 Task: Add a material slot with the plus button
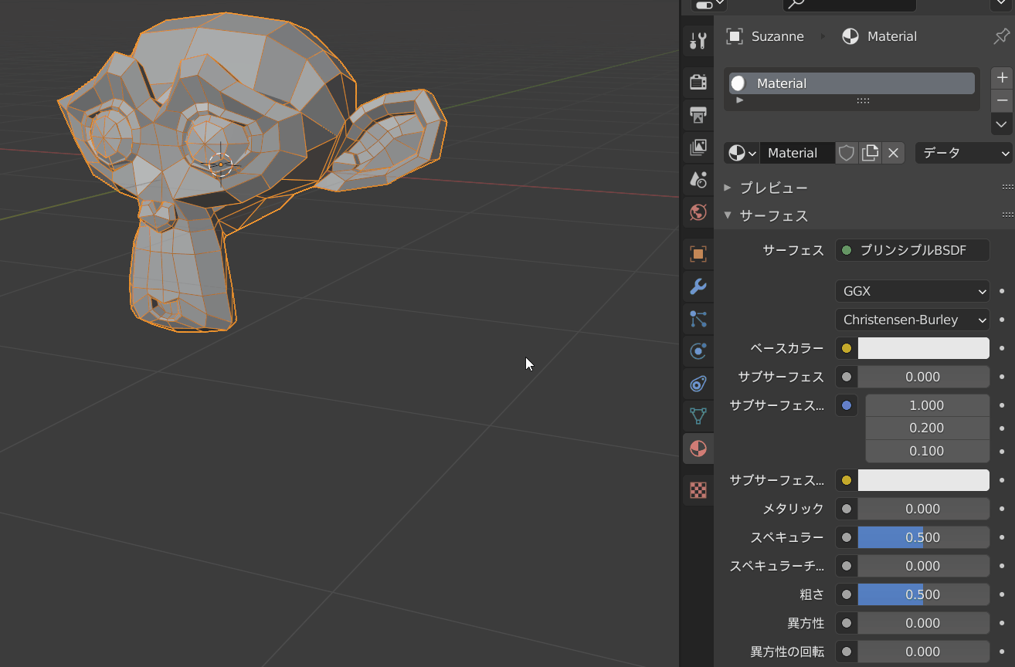click(x=1002, y=77)
